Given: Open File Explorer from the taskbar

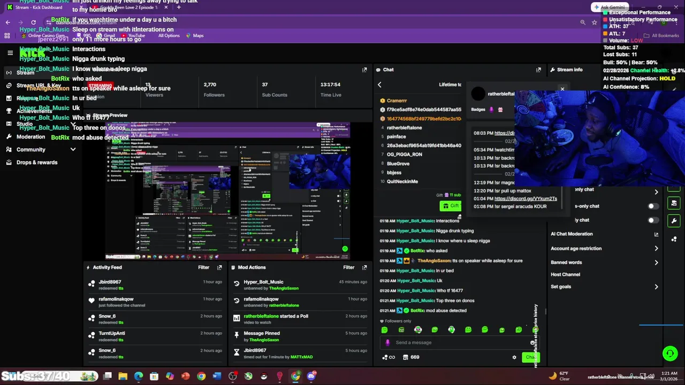Looking at the screenshot, I should [123, 376].
